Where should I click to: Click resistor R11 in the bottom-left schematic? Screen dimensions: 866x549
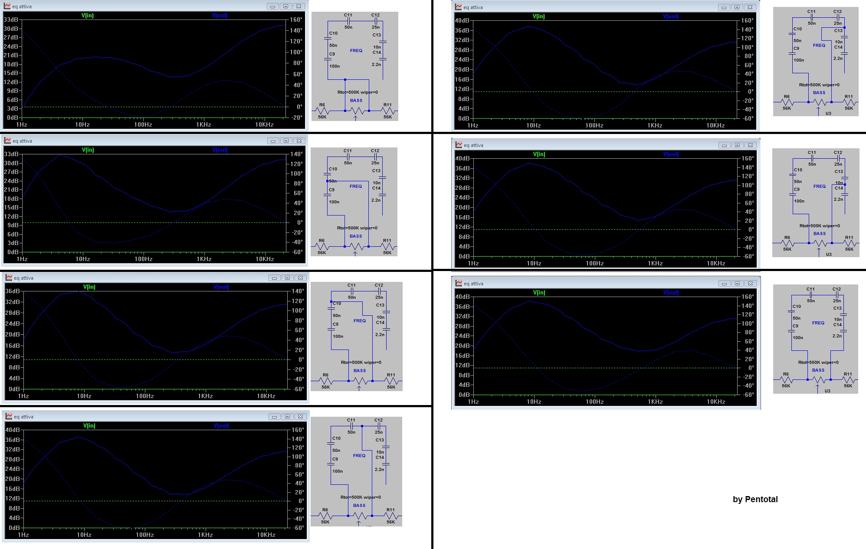pos(391,516)
